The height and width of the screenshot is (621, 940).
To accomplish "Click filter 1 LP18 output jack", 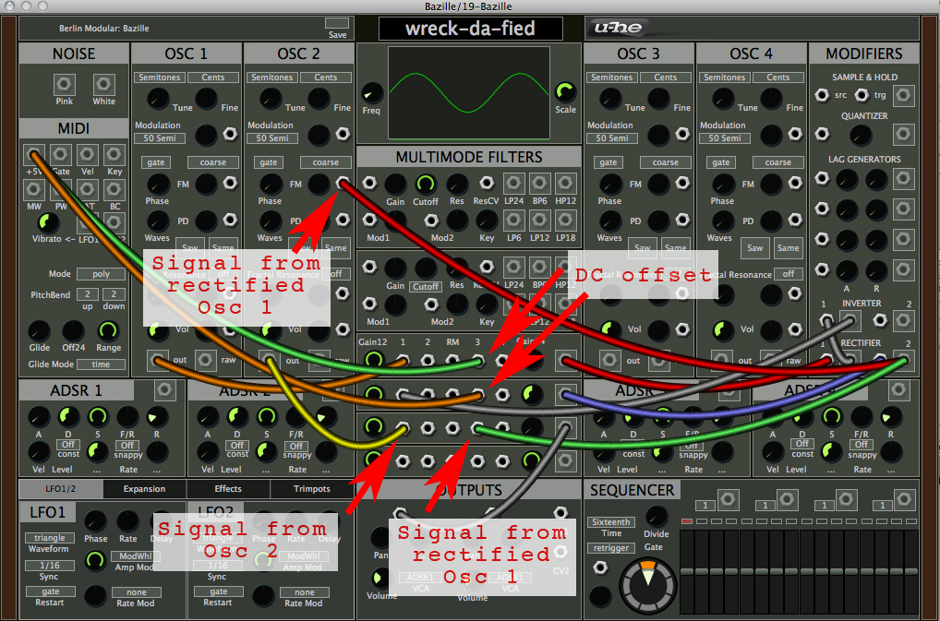I will coord(565,221).
